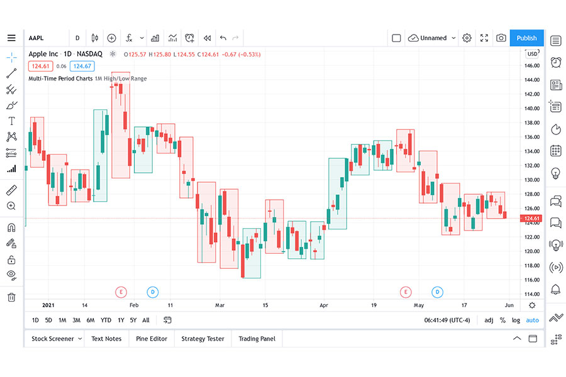Toggle stay in drawing mode
Screen dimensions: 566x377
click(x=11, y=244)
